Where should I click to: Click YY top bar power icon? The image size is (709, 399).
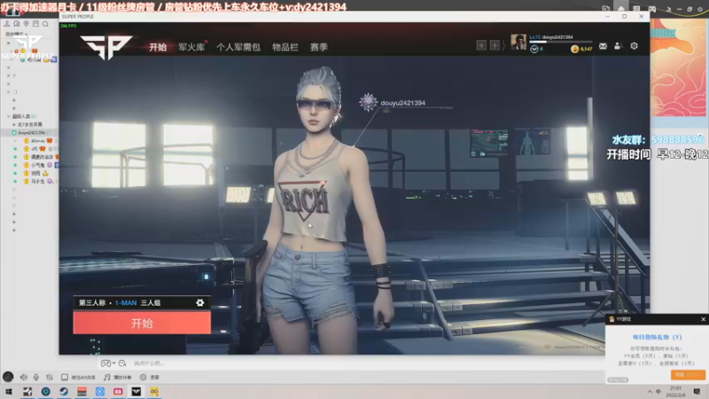coord(700,9)
